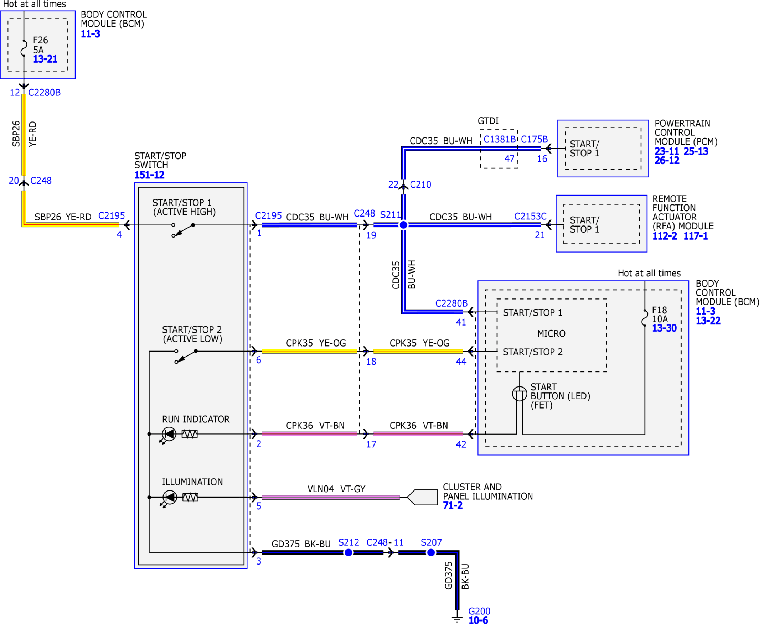Click the resistor symbol beside Run Indicator LED
Viewport: 759px width, 624px height.
click(x=190, y=434)
